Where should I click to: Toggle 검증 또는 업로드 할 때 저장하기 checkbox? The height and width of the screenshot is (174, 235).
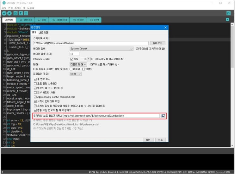tap(35, 110)
